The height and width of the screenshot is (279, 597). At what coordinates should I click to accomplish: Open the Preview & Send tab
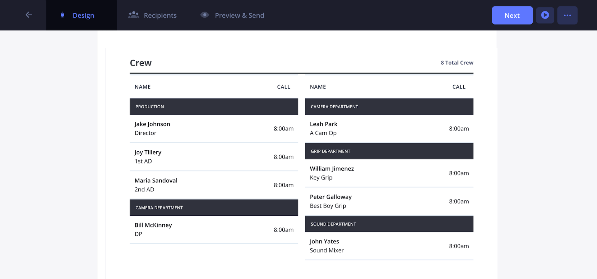coord(239,16)
